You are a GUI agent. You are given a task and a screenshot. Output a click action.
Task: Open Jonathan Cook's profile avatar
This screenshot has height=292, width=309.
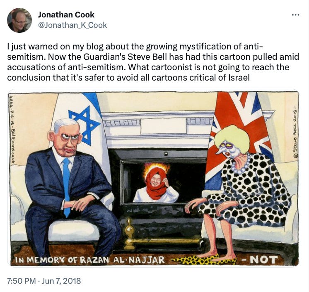click(x=19, y=20)
